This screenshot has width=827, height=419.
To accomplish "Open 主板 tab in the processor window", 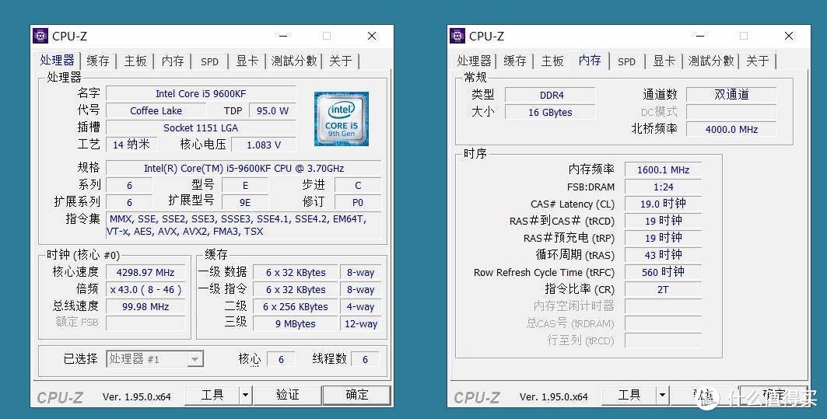I will click(x=135, y=61).
